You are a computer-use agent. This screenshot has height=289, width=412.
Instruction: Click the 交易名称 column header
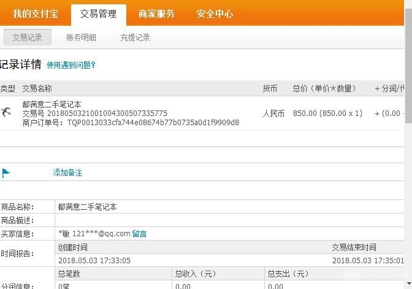pos(37,88)
